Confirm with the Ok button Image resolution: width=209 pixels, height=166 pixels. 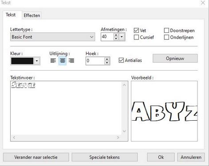pos(161,157)
